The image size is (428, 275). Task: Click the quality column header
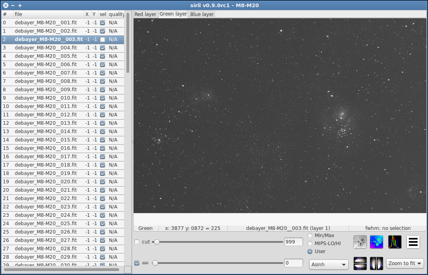[x=116, y=14]
